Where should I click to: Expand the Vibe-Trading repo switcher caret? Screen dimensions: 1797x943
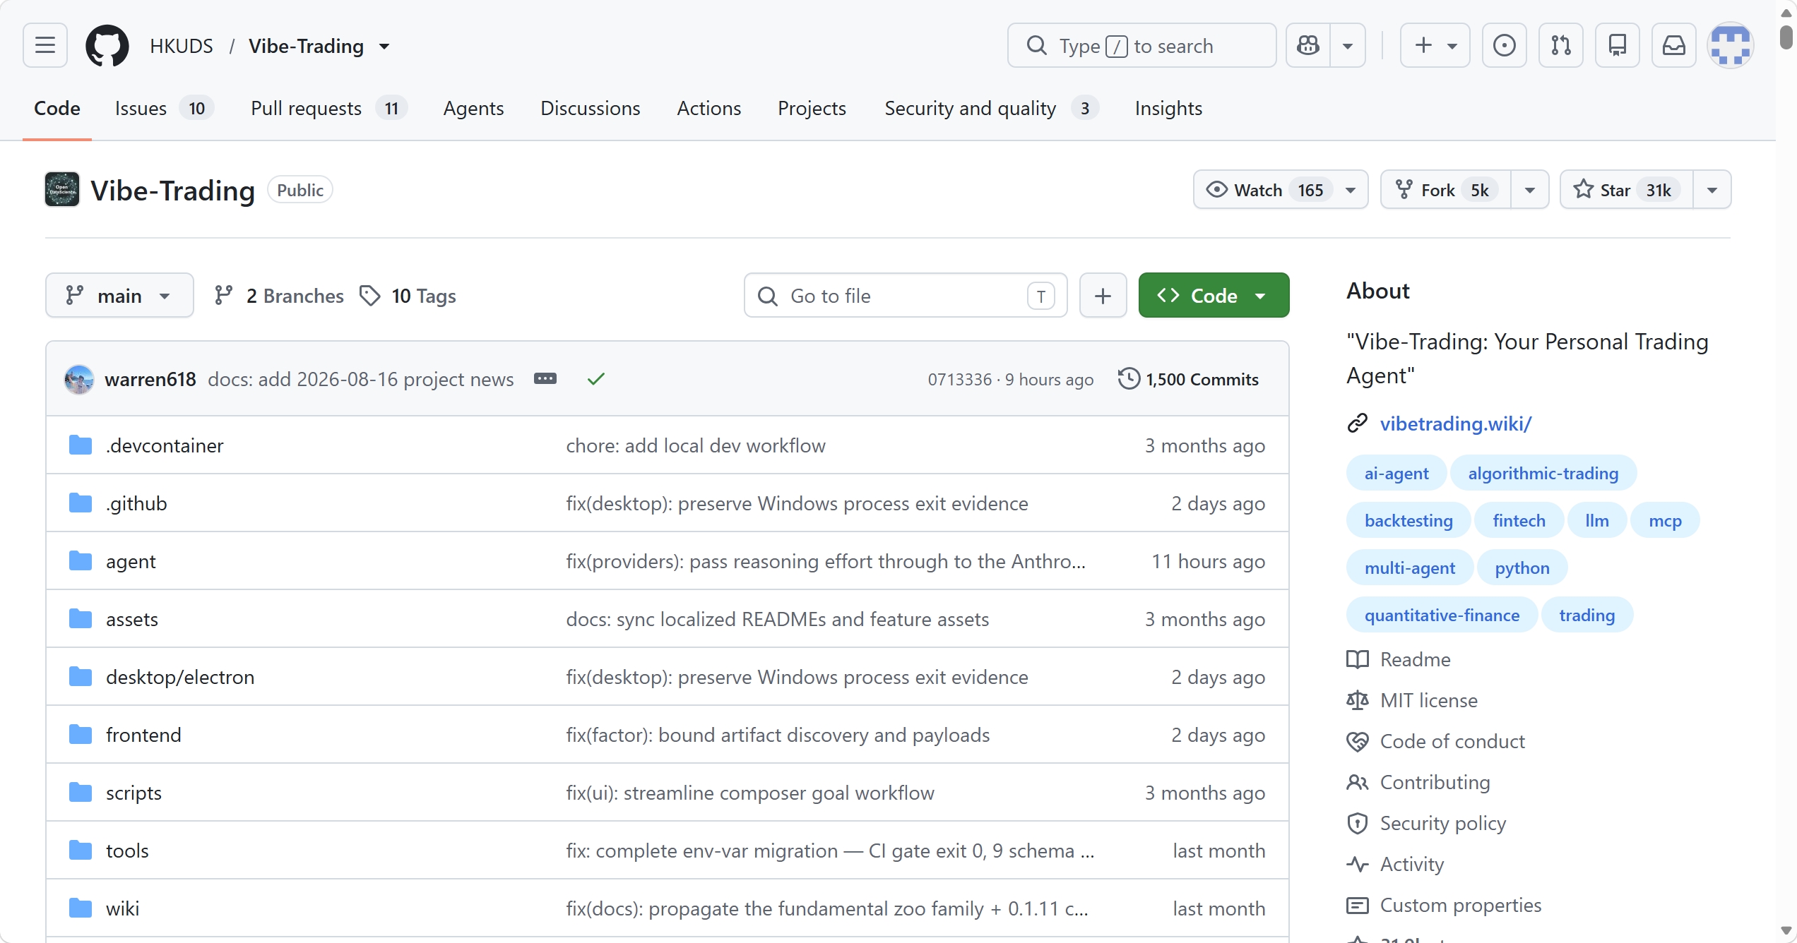pos(384,47)
